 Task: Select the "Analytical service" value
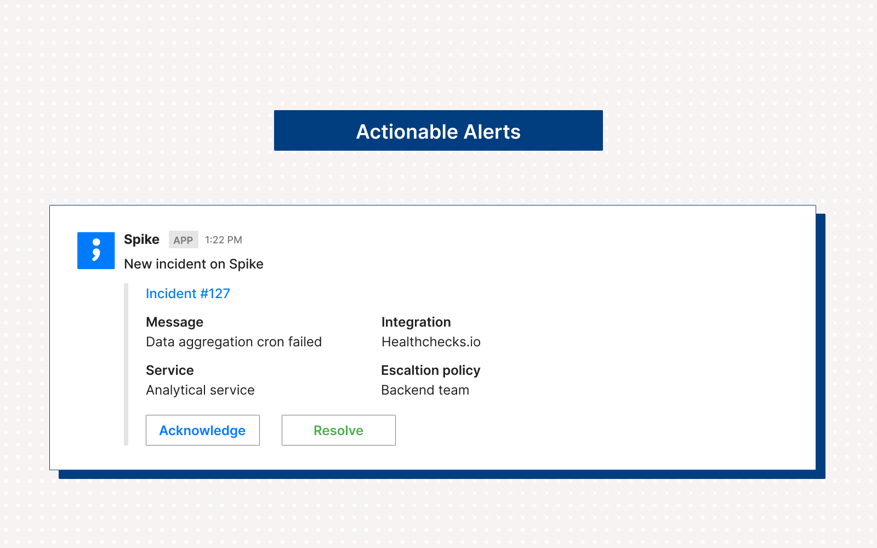(x=200, y=390)
